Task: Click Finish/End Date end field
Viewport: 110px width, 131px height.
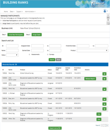Action: click(102, 46)
